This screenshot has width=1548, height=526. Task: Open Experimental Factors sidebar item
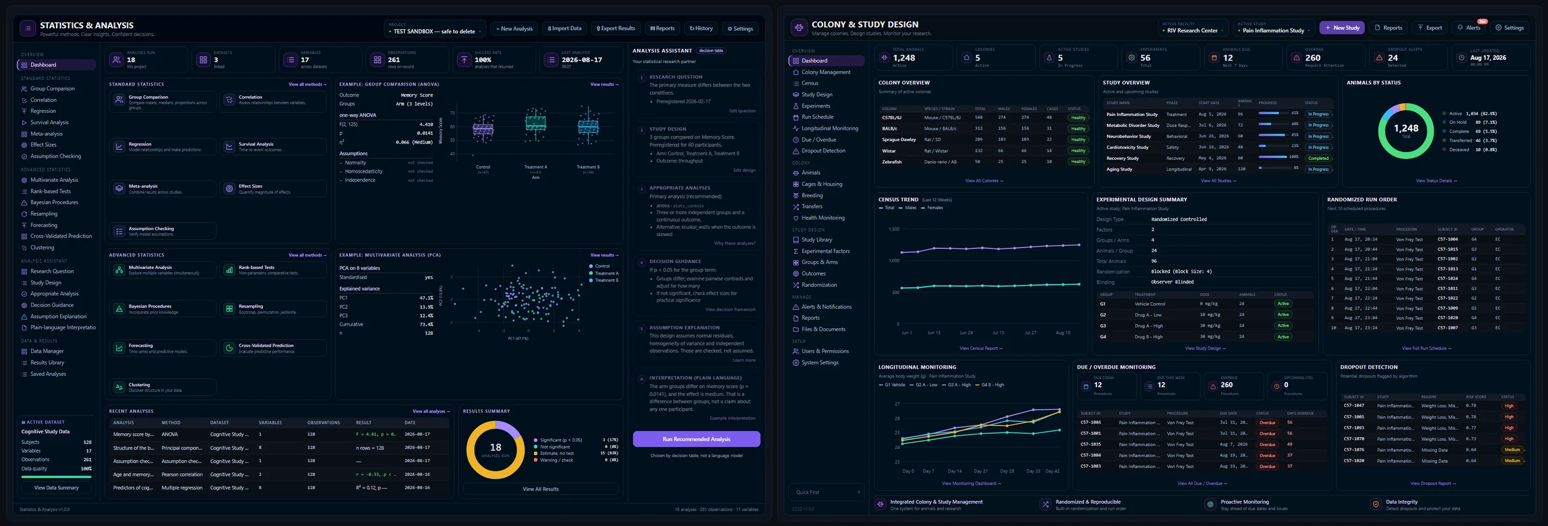825,251
